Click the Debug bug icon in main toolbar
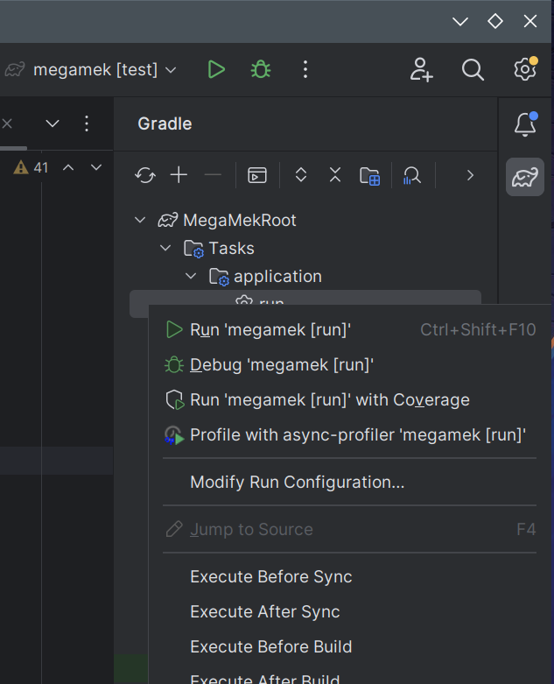Viewport: 554px width, 684px height. pos(260,69)
